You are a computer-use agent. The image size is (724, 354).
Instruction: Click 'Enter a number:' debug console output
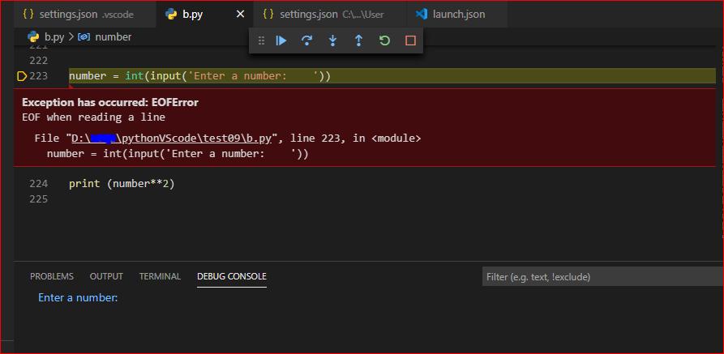[x=78, y=297]
